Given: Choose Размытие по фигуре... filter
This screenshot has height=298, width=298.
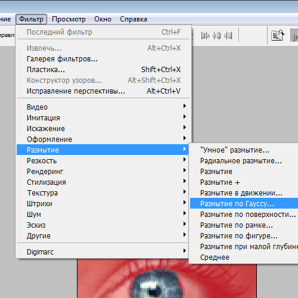Looking at the screenshot, I should (x=244, y=236).
